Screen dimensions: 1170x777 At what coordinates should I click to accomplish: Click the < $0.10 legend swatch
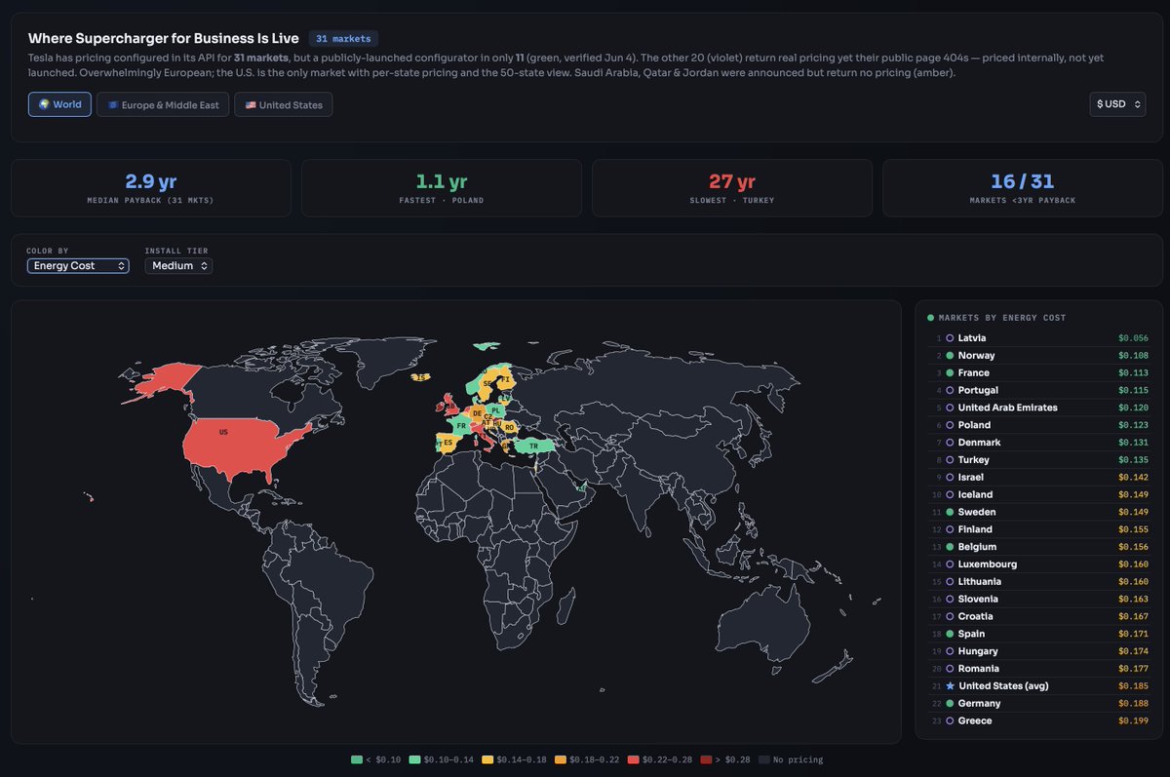[x=357, y=759]
